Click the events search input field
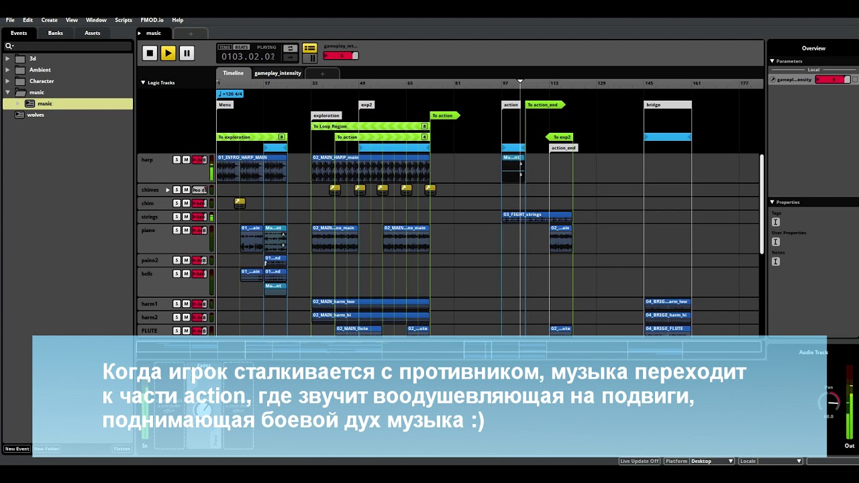This screenshot has width=859, height=483. tap(67, 46)
